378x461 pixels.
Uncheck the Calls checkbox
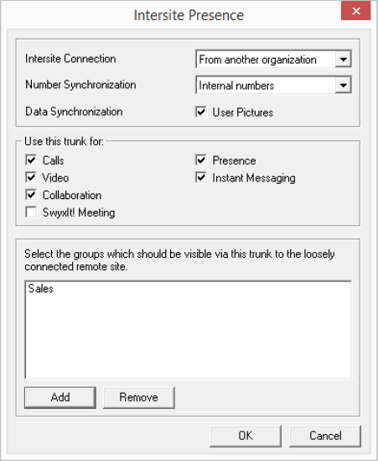click(31, 160)
